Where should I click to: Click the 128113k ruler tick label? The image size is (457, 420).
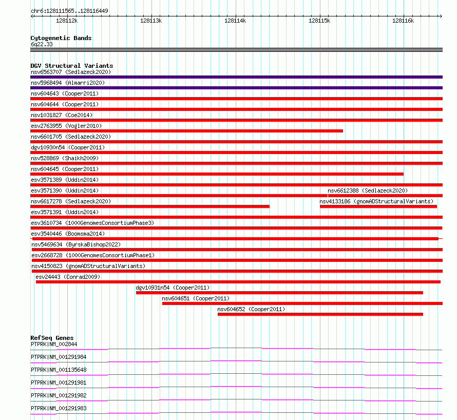point(151,21)
